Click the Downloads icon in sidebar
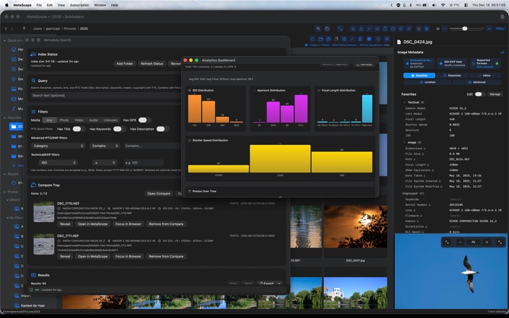509x318 pixels. click(13, 79)
